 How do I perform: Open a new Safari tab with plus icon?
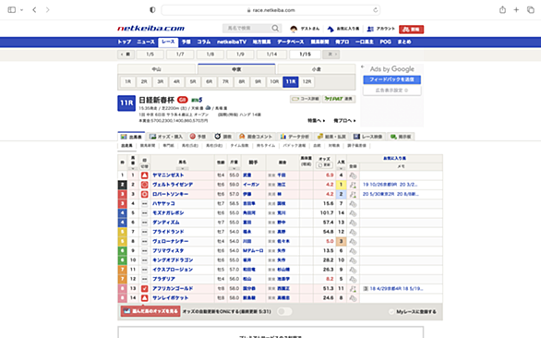[x=516, y=9]
